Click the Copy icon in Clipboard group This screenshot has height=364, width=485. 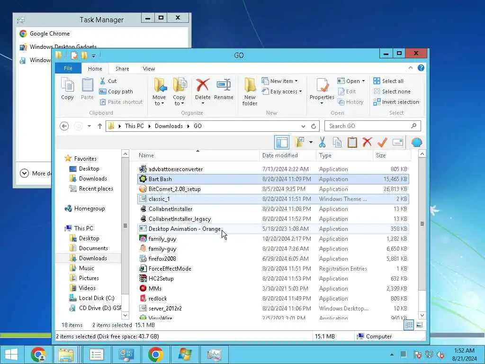pyautogui.click(x=67, y=89)
